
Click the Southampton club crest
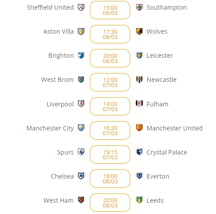pos(139,7)
